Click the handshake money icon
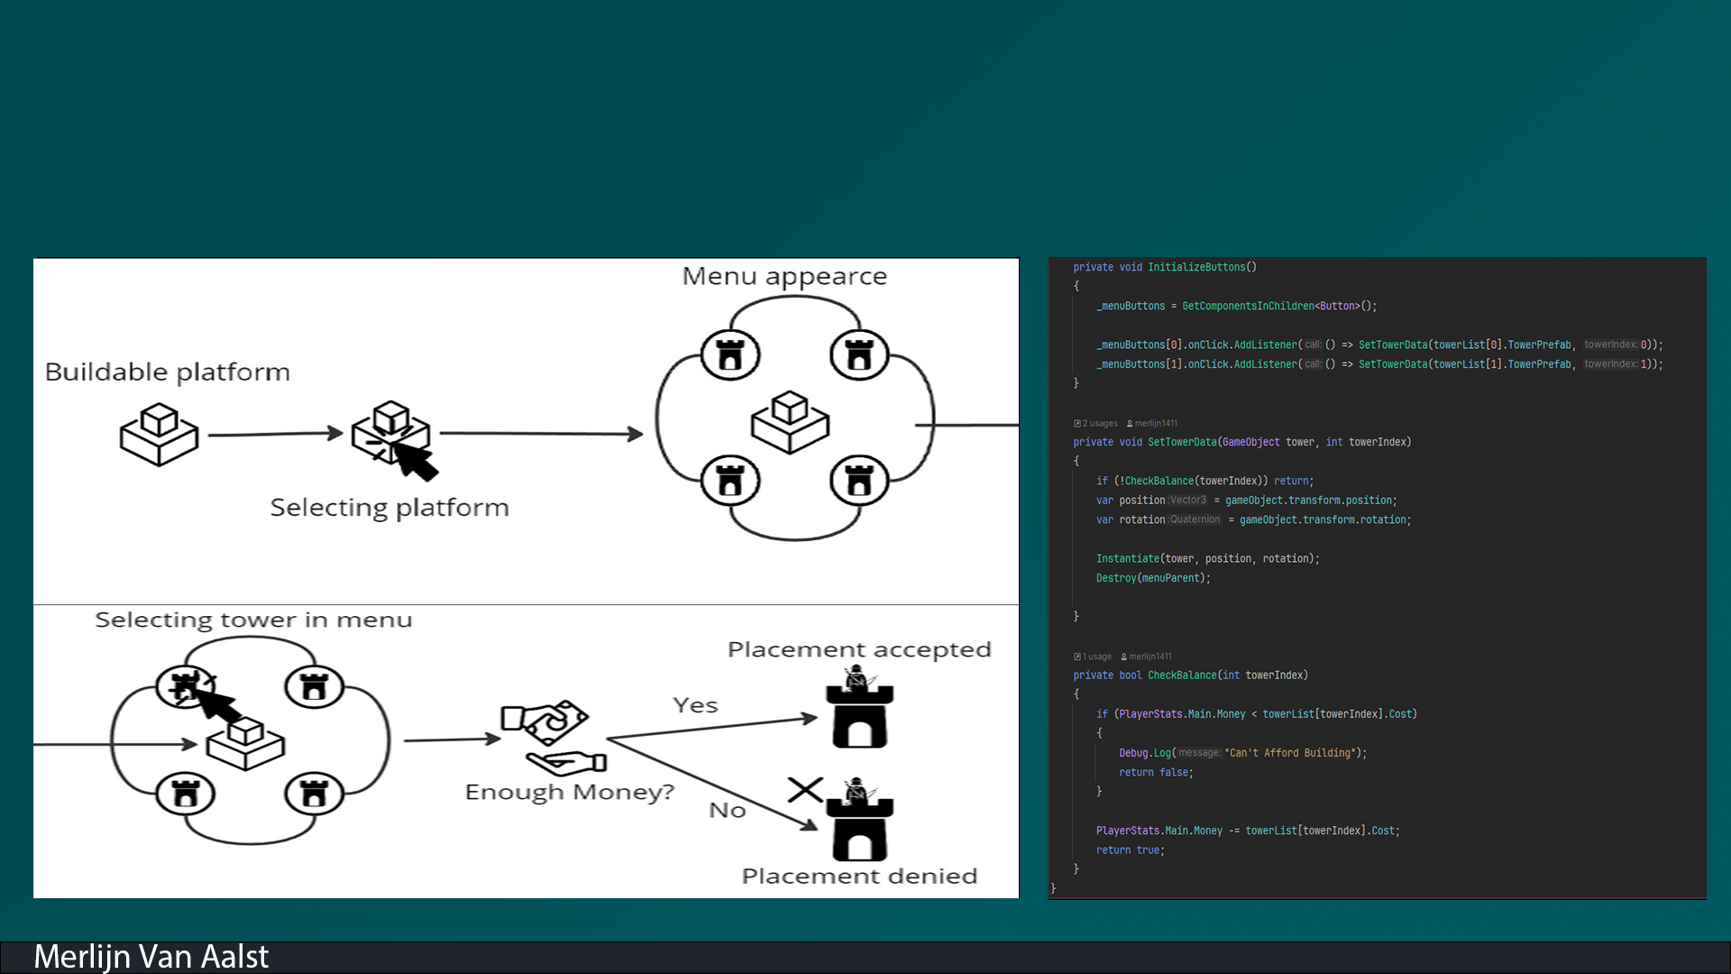 point(544,722)
